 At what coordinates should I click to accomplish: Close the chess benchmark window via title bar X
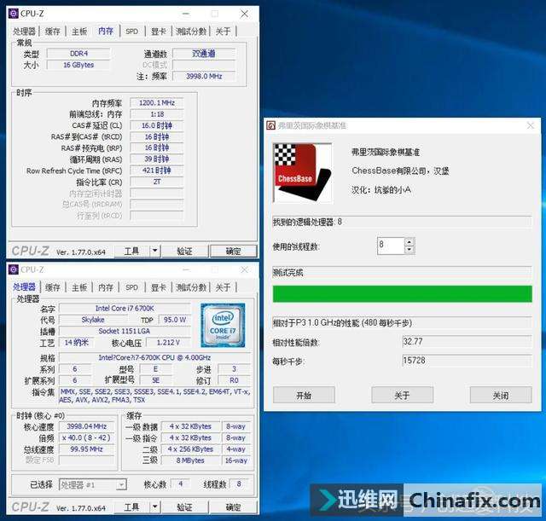[x=531, y=125]
